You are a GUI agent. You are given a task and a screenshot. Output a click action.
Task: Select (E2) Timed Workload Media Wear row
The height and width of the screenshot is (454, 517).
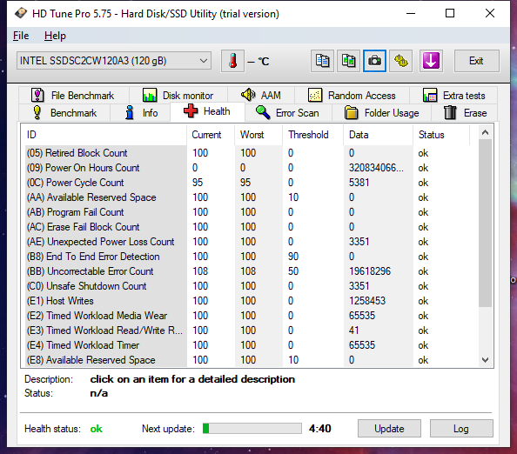pyautogui.click(x=247, y=316)
